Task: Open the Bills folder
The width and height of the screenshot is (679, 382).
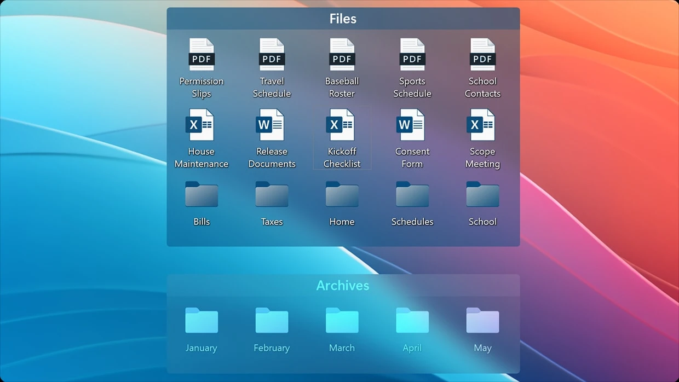Action: (202, 195)
